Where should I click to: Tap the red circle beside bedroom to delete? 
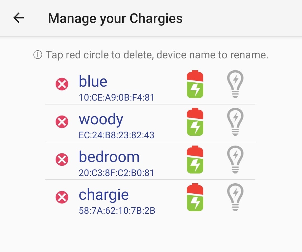pos(62,159)
